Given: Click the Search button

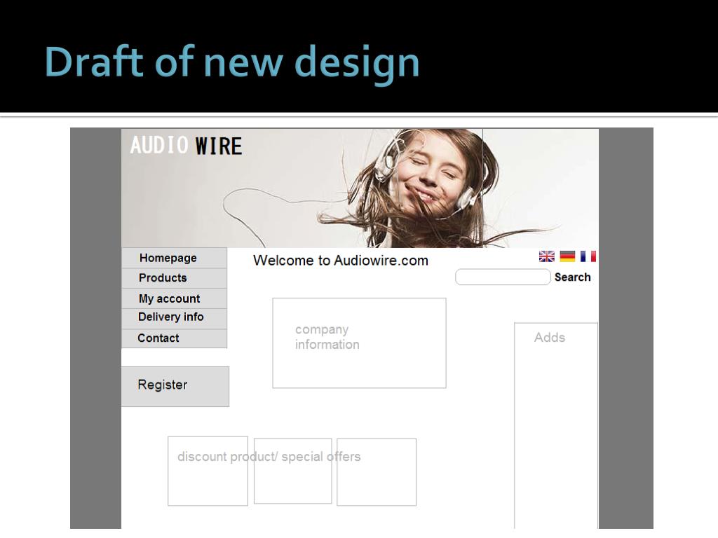Looking at the screenshot, I should [572, 277].
